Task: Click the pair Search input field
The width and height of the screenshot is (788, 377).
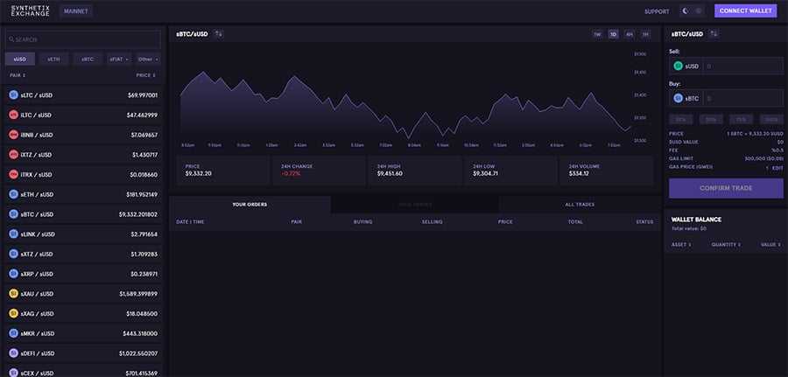Action: [83, 39]
